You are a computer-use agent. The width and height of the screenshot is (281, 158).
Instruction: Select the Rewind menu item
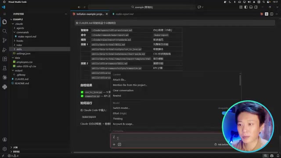click(117, 96)
